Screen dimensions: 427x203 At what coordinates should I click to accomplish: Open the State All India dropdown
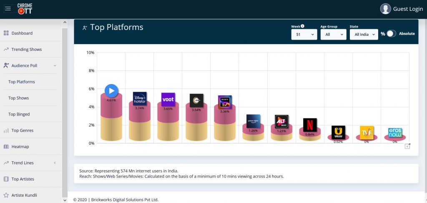point(364,35)
